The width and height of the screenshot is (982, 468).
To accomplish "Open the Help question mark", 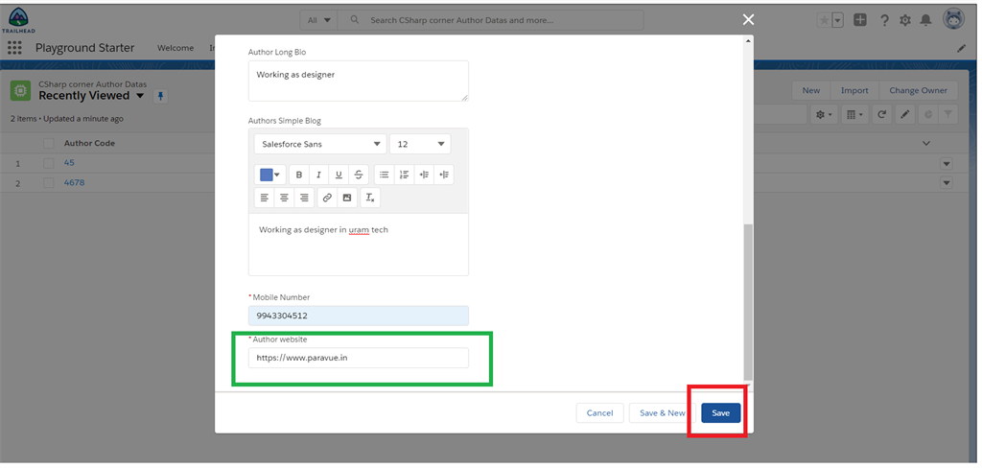I will point(884,20).
